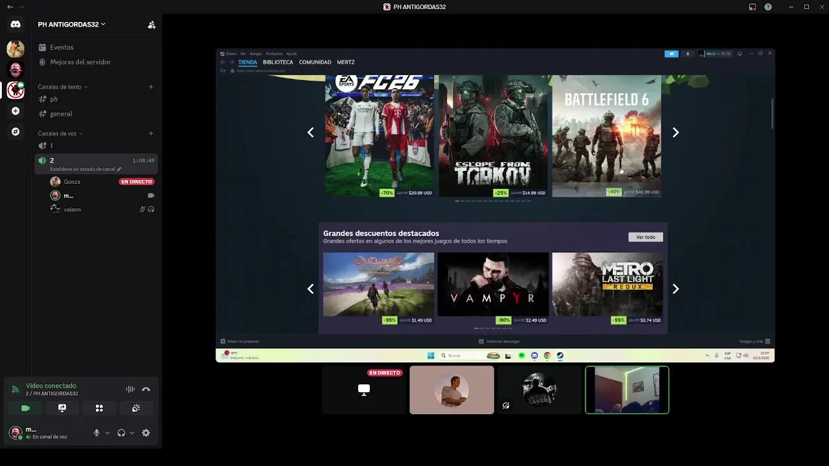Click the noise suppression waveform icon
This screenshot has height=466, width=829.
click(130, 389)
